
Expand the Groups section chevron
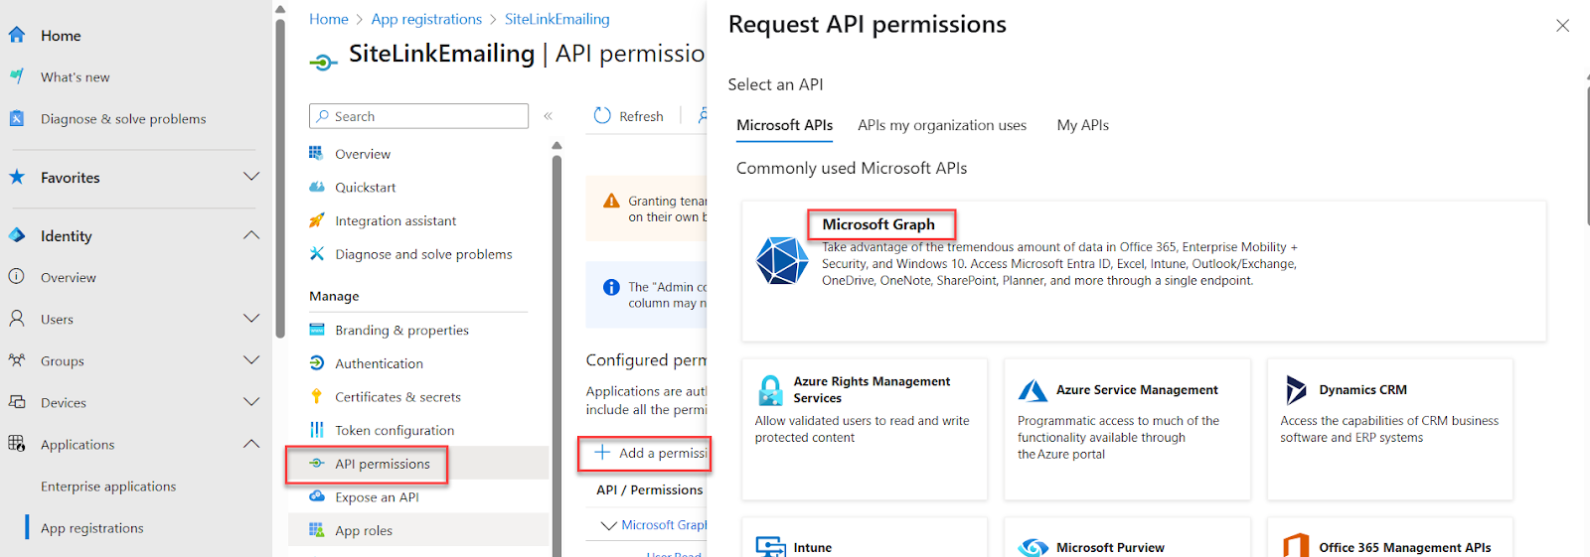[251, 360]
